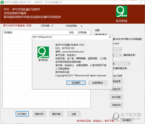Click the green 9 logo in About dialog
Screen dimensions: 145x124
[43, 52]
